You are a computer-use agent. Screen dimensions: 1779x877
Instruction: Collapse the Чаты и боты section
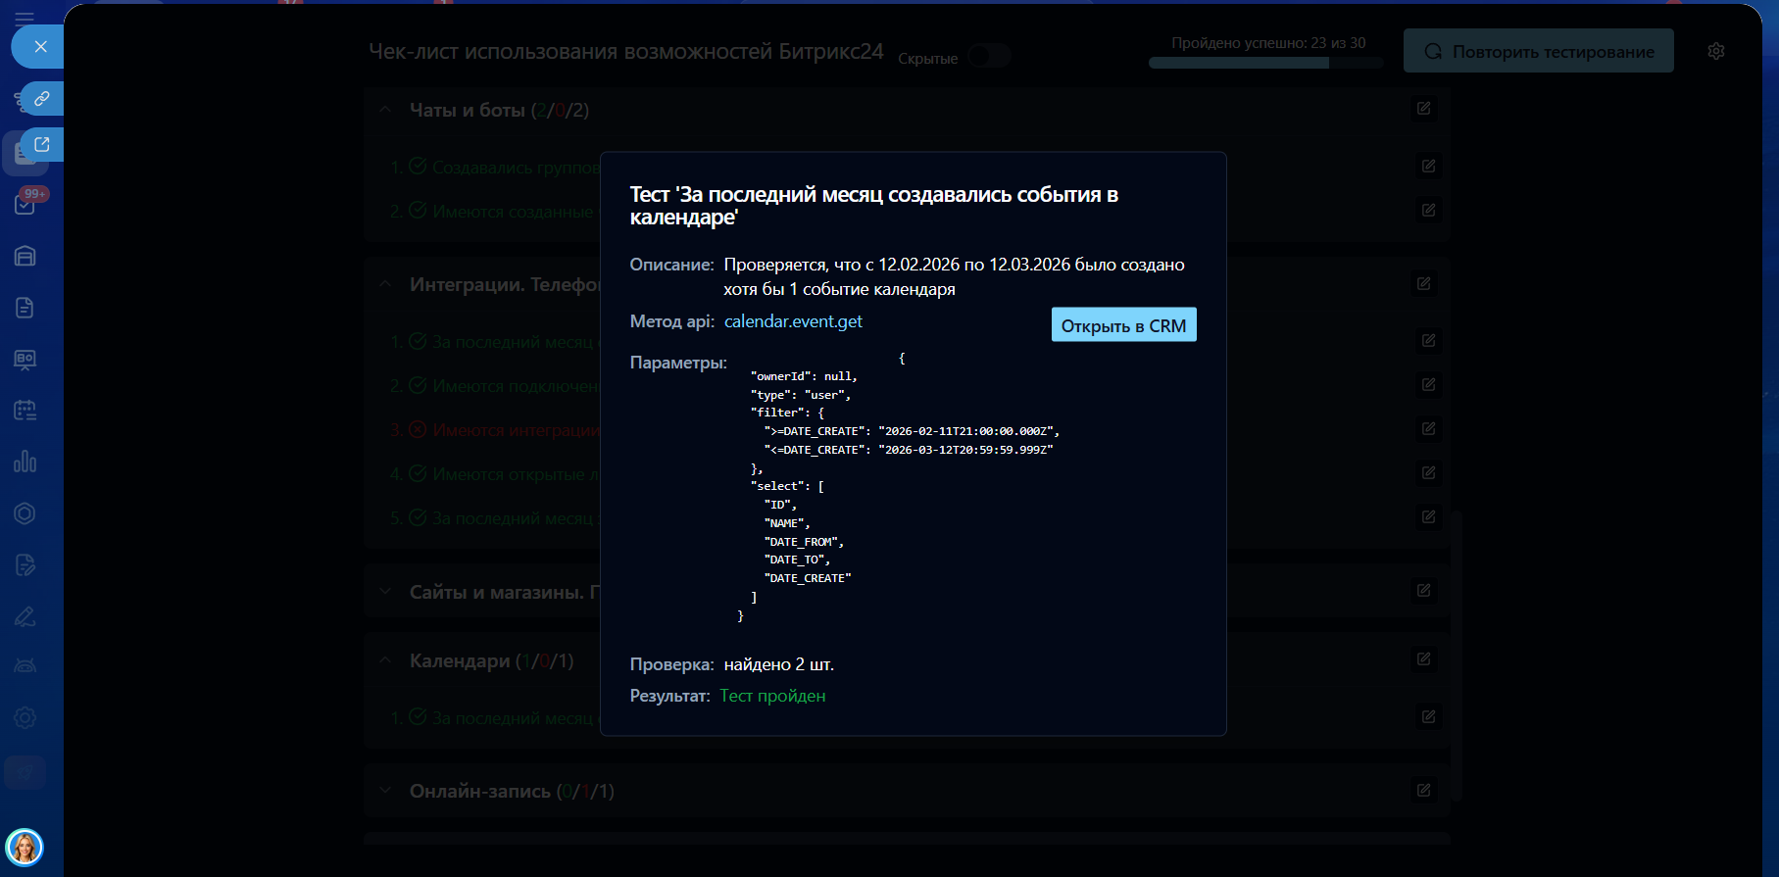pyautogui.click(x=385, y=110)
